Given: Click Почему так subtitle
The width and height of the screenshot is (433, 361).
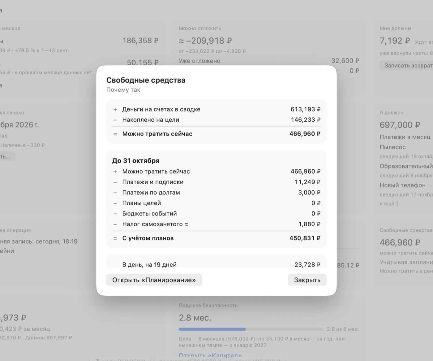Looking at the screenshot, I should [x=123, y=90].
